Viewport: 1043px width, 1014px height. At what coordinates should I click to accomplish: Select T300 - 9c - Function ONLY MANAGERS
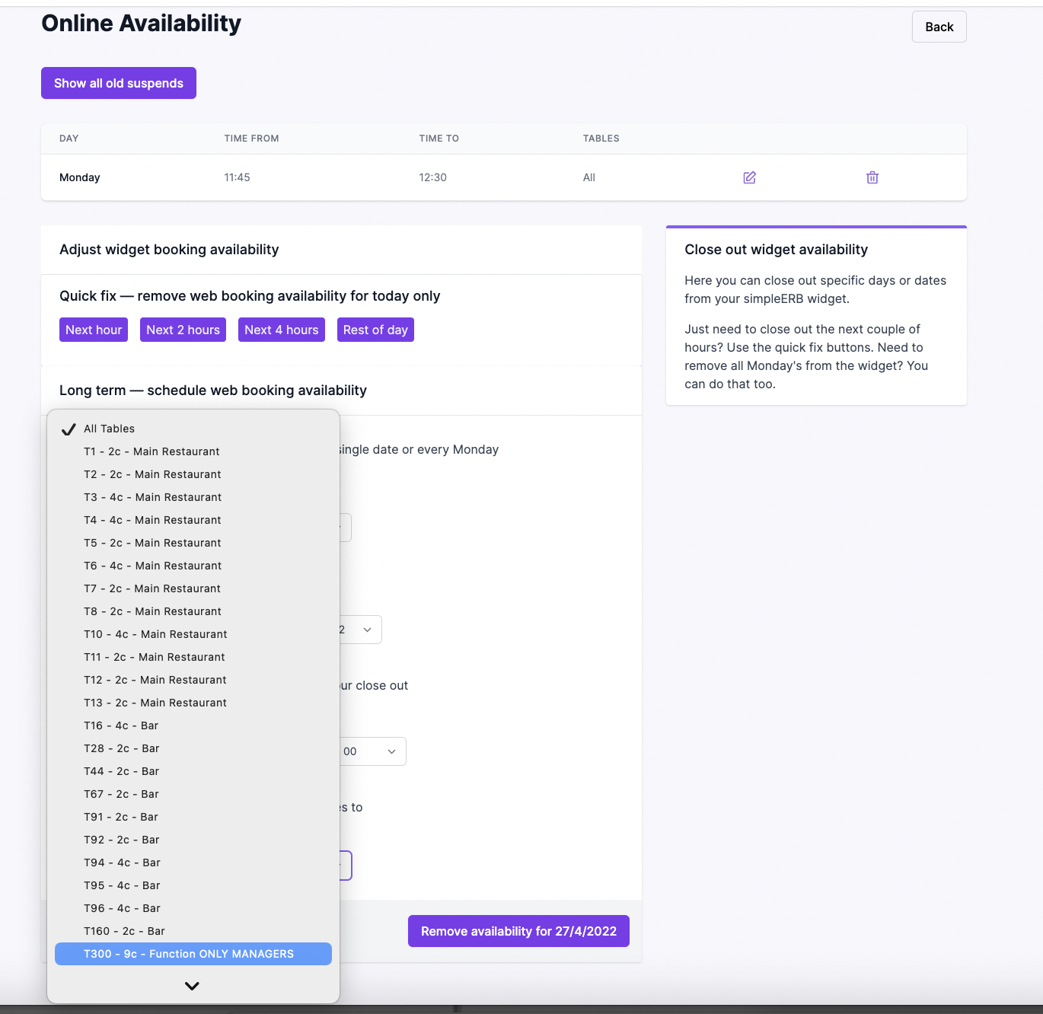pyautogui.click(x=193, y=954)
